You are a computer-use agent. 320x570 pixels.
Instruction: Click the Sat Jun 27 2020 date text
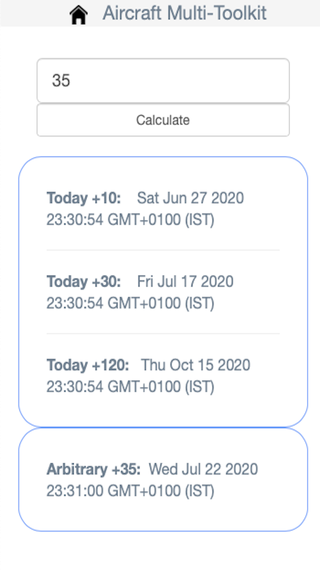(190, 198)
